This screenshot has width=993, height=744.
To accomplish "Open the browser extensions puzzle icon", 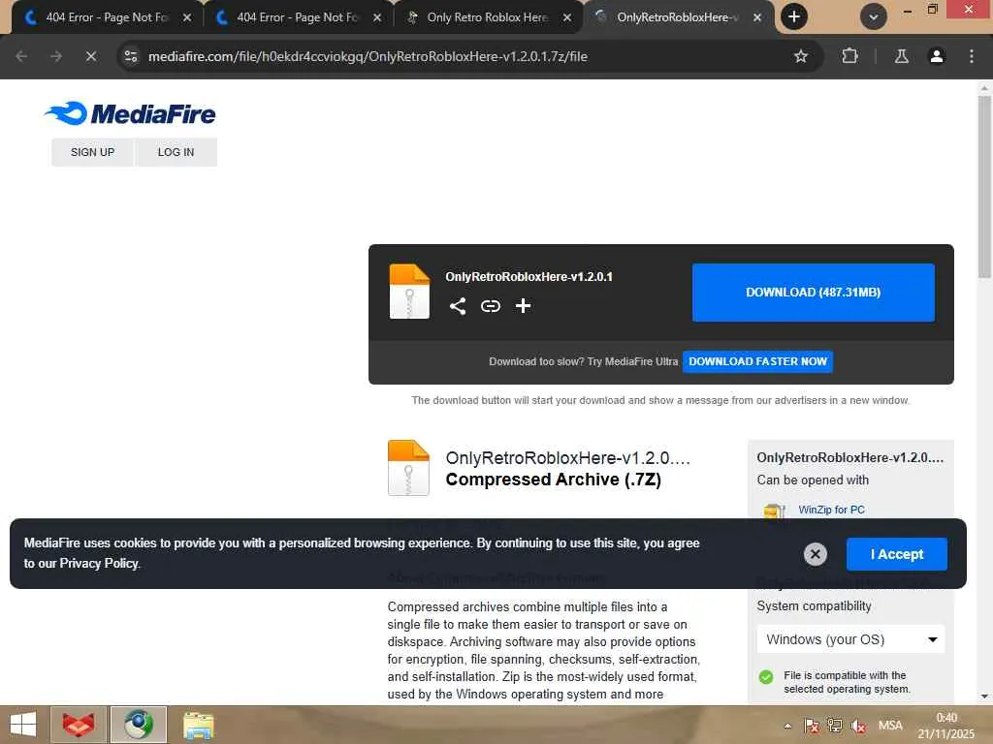I will coord(849,56).
